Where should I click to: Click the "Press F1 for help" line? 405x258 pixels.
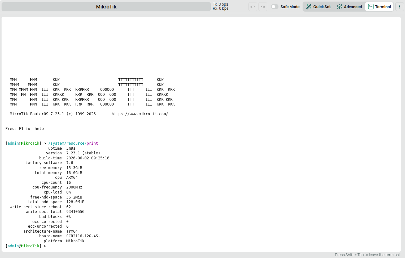[x=24, y=129]
